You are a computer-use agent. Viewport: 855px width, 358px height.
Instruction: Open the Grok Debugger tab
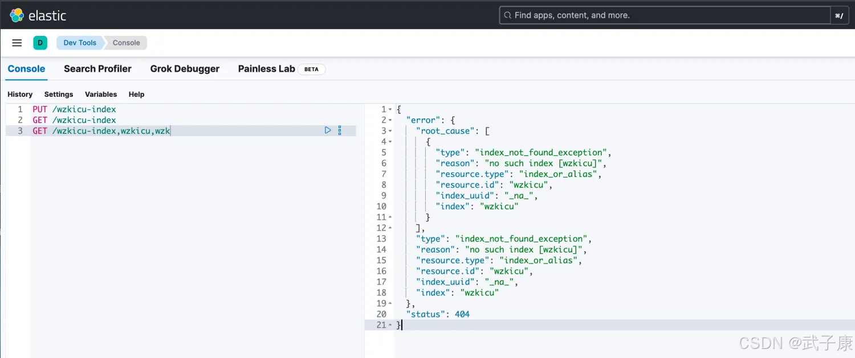pos(185,69)
